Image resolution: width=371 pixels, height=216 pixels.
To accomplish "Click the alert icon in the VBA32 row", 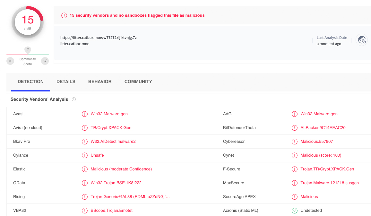I will coord(85,211).
